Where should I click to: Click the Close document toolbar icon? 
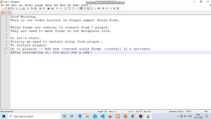[x=16, y=9]
